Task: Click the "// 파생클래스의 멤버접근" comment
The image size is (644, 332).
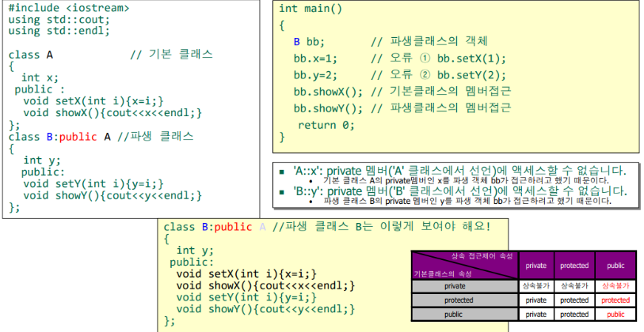Action: click(x=441, y=108)
